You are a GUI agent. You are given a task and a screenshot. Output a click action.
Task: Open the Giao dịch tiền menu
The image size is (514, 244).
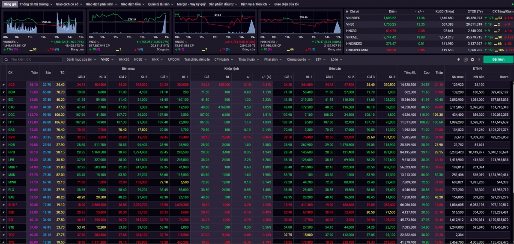[x=132, y=4]
